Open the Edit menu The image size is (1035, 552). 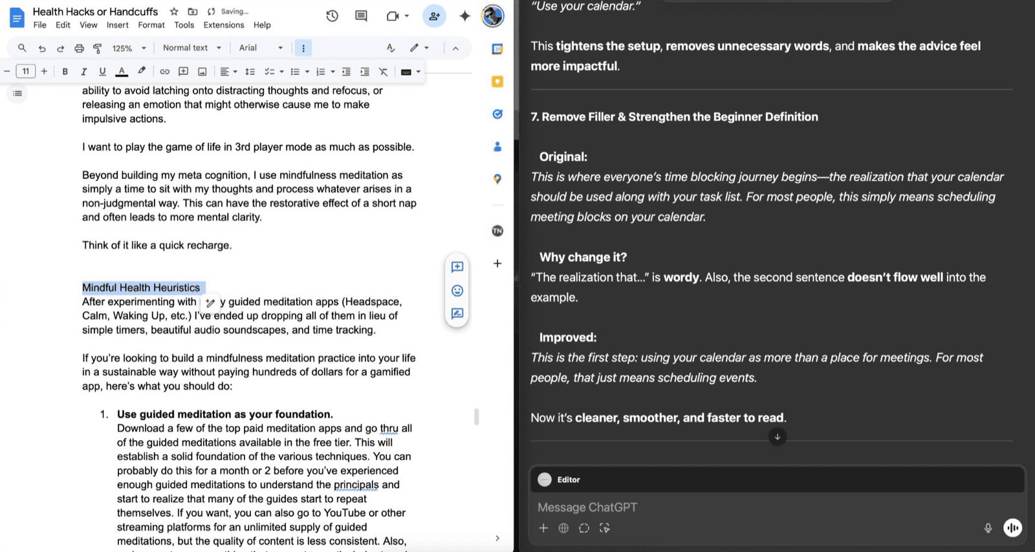coord(63,25)
